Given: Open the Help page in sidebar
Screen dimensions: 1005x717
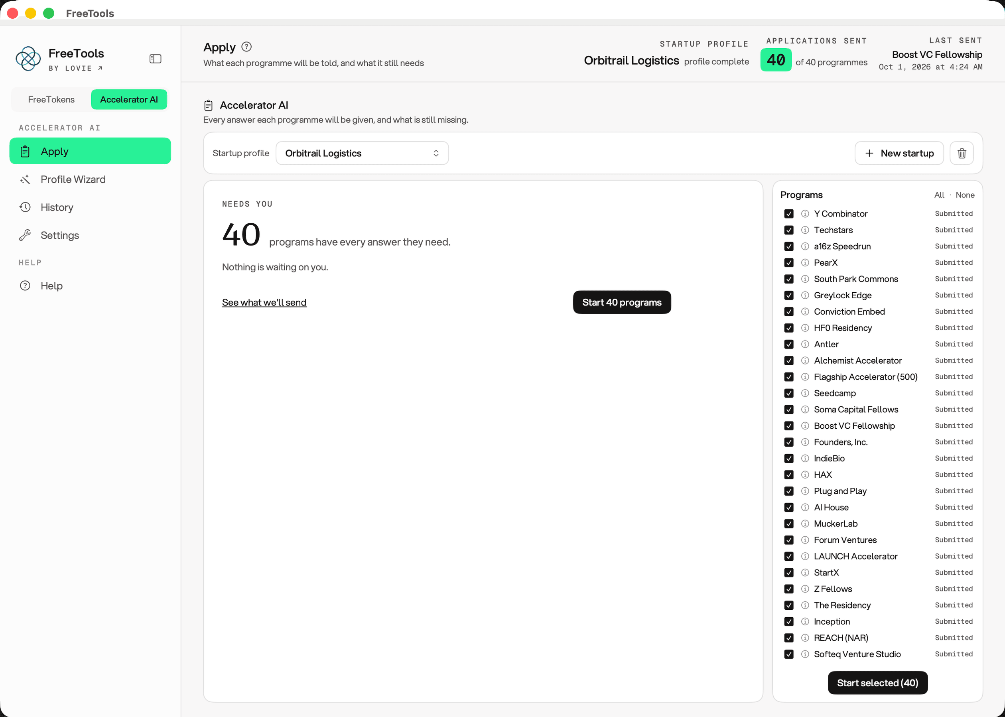Looking at the screenshot, I should pyautogui.click(x=90, y=286).
